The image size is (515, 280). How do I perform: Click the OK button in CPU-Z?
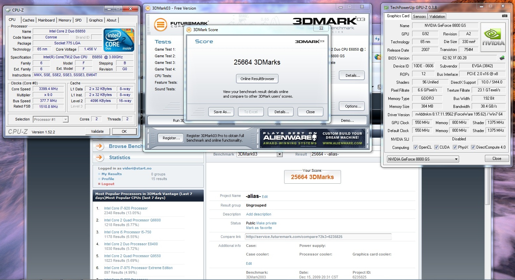(124, 131)
